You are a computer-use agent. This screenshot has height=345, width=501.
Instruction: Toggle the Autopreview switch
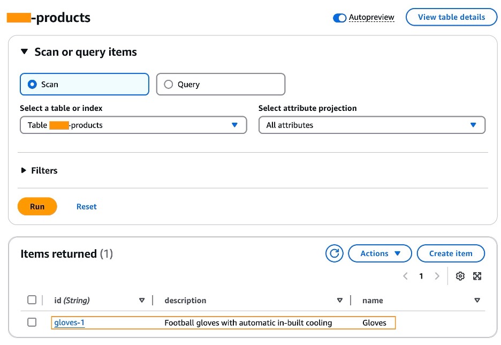click(x=339, y=18)
